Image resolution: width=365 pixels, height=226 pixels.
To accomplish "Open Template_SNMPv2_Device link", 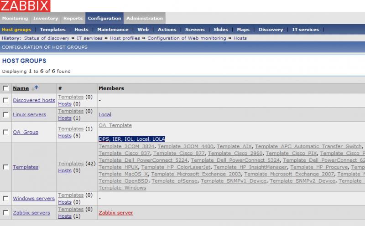I will tap(302, 180).
